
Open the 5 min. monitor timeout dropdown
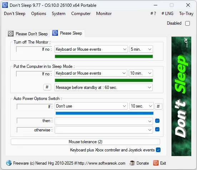tap(141, 49)
